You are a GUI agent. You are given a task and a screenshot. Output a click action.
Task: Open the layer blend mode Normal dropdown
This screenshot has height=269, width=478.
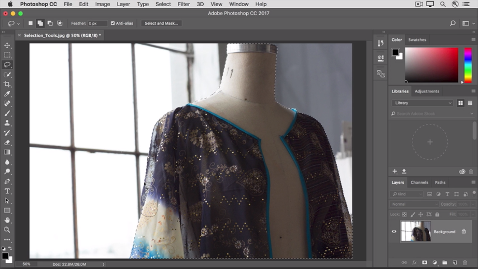click(x=414, y=204)
